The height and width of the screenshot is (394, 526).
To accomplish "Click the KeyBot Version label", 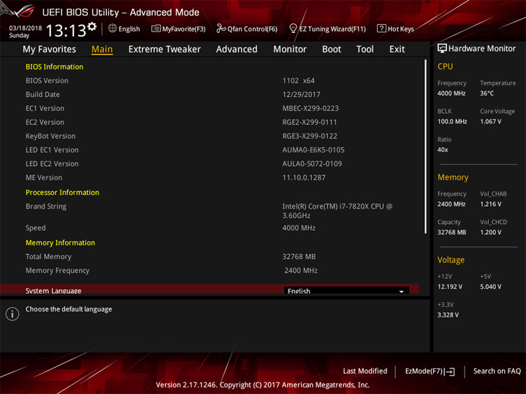I will click(x=50, y=136).
